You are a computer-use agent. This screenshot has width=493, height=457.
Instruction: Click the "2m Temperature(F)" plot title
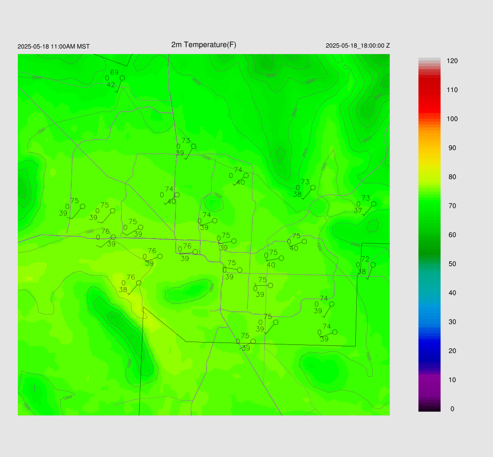[x=204, y=45]
